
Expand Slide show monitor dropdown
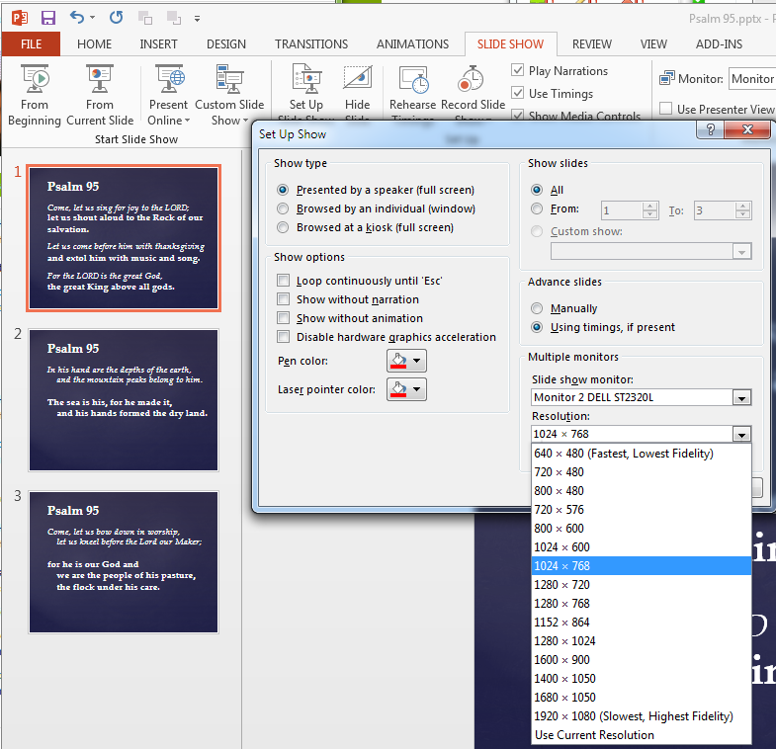(741, 398)
